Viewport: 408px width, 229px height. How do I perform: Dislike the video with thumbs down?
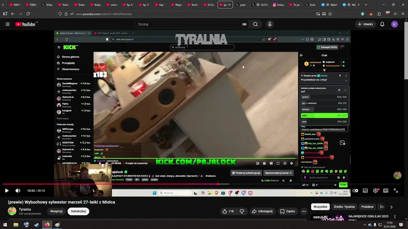(242, 211)
